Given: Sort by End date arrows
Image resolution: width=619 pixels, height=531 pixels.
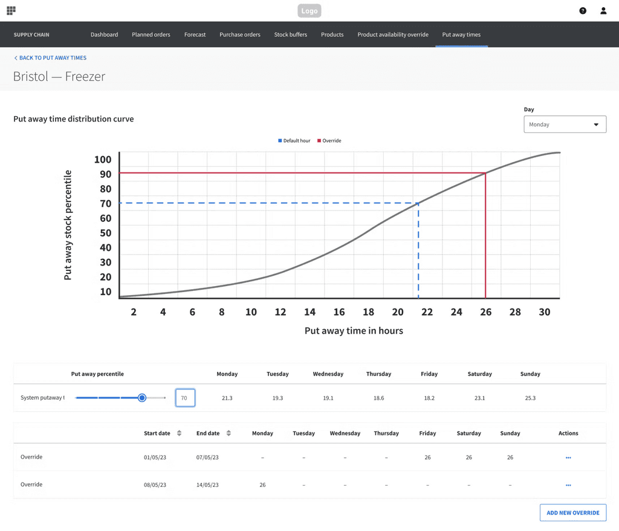Looking at the screenshot, I should tap(228, 433).
